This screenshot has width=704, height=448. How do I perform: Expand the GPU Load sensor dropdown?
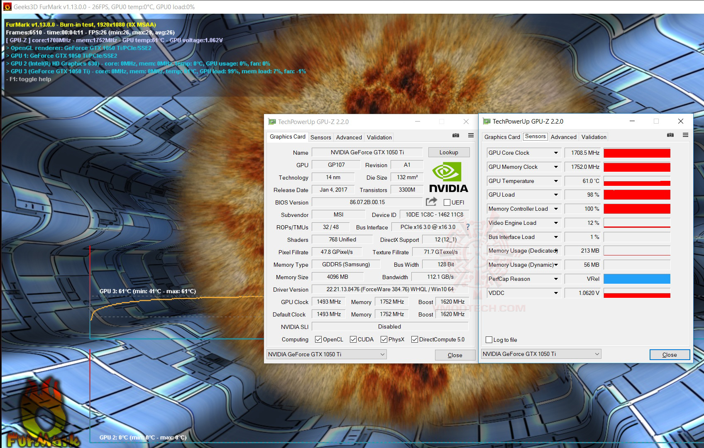[x=556, y=195]
